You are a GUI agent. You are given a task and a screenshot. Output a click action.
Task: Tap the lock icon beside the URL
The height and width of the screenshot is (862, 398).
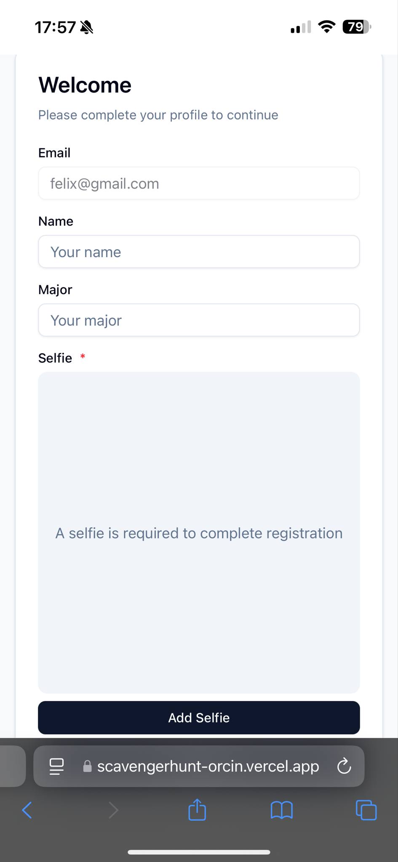87,766
